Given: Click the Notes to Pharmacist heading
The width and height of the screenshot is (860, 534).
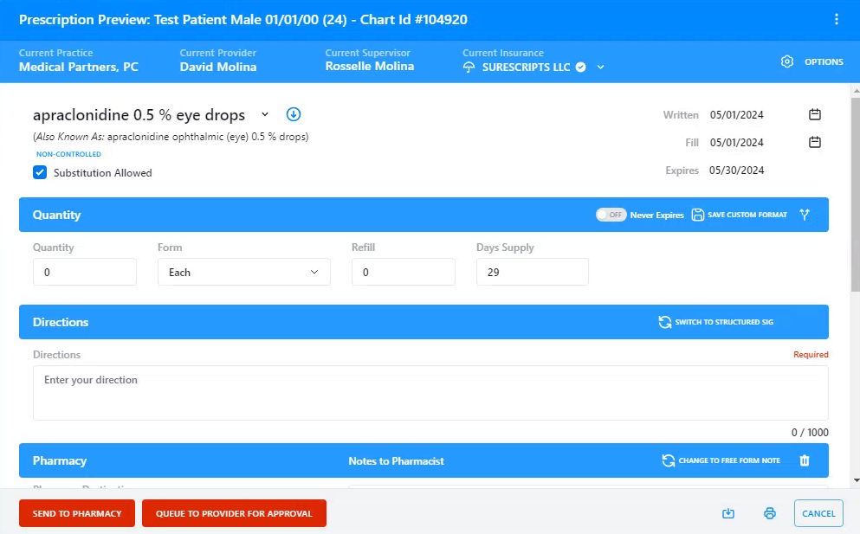Looking at the screenshot, I should tap(396, 461).
